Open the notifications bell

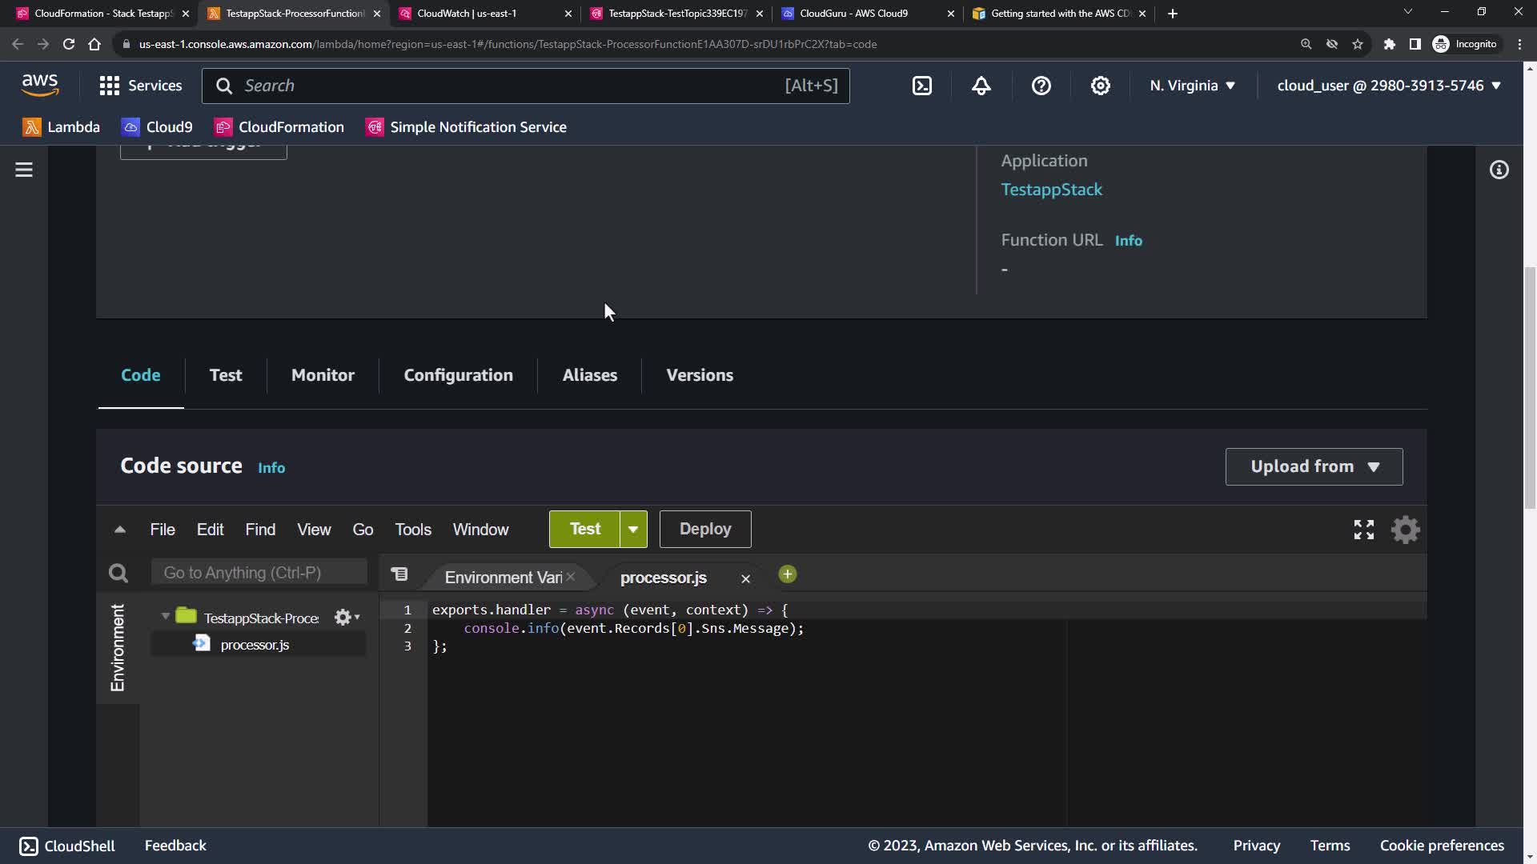(x=981, y=86)
